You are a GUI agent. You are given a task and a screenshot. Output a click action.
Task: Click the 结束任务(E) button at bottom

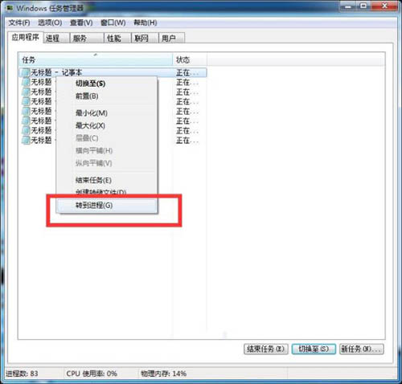click(x=266, y=349)
